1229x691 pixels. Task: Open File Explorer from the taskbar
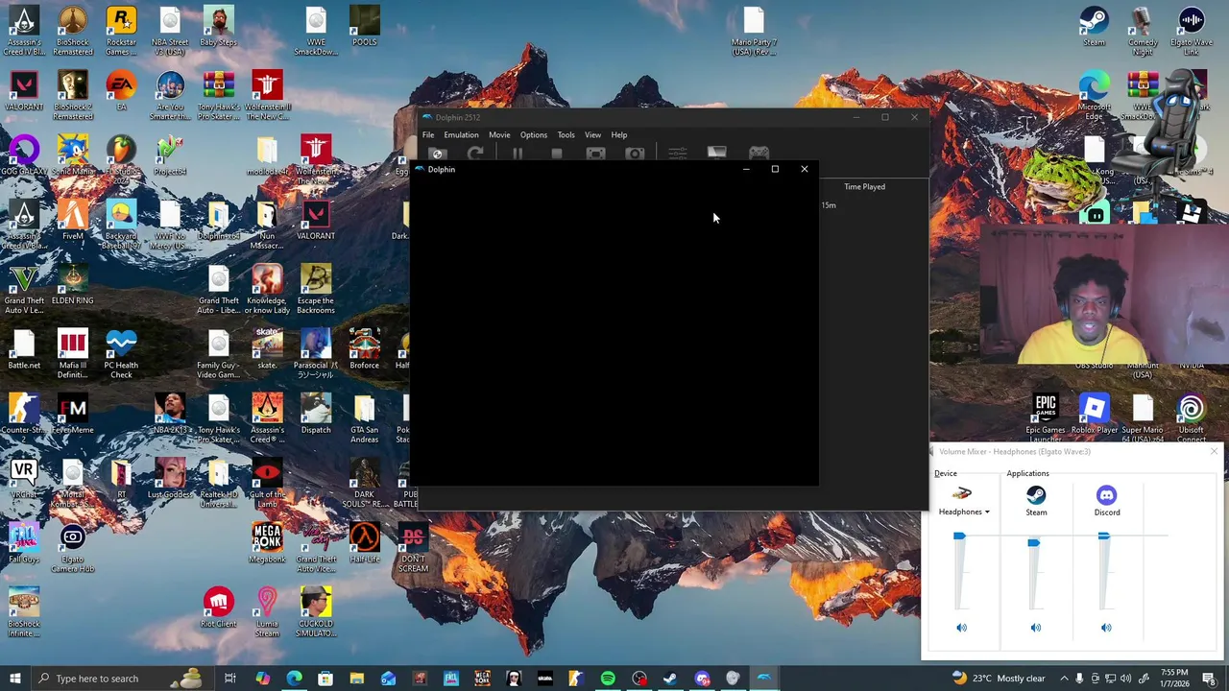(x=356, y=679)
